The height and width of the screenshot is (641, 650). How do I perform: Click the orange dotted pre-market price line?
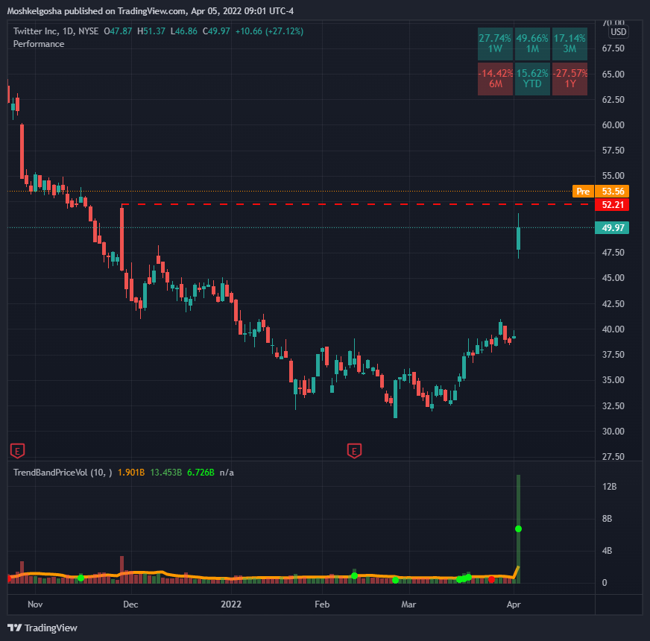coord(290,191)
